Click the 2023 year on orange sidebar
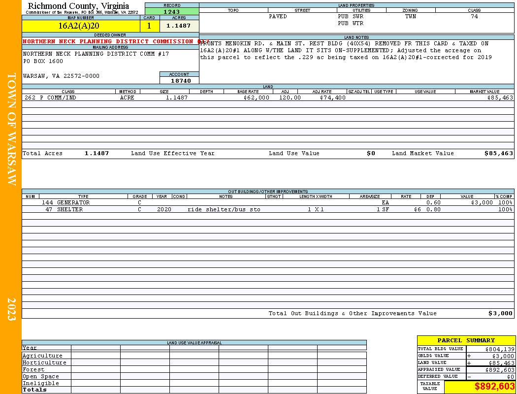 pyautogui.click(x=11, y=309)
